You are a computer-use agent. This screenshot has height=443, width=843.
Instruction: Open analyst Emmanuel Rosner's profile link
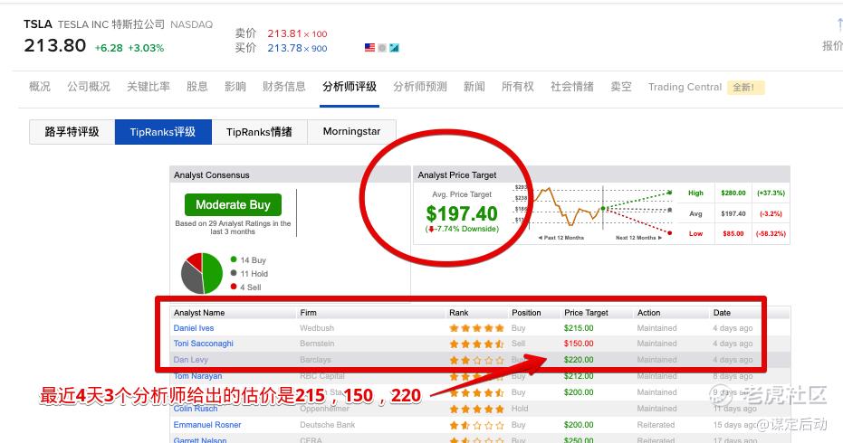(207, 425)
